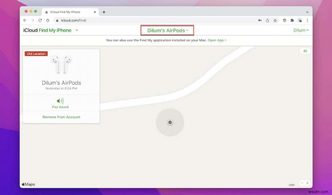Open a new browser tab
Image resolution: width=332 pixels, height=195 pixels.
pos(104,12)
